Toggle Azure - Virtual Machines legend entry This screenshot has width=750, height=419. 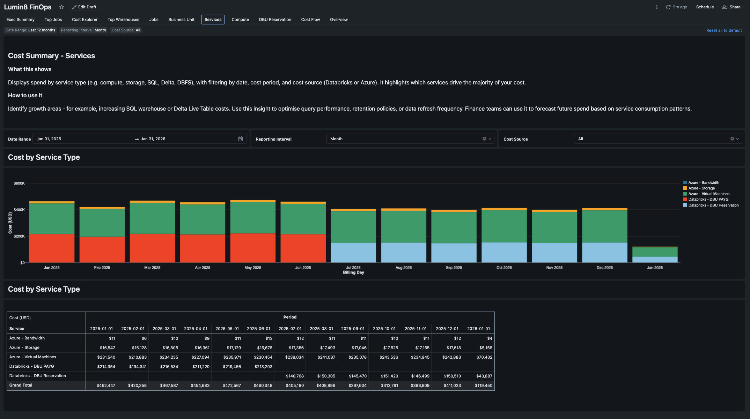tap(708, 194)
